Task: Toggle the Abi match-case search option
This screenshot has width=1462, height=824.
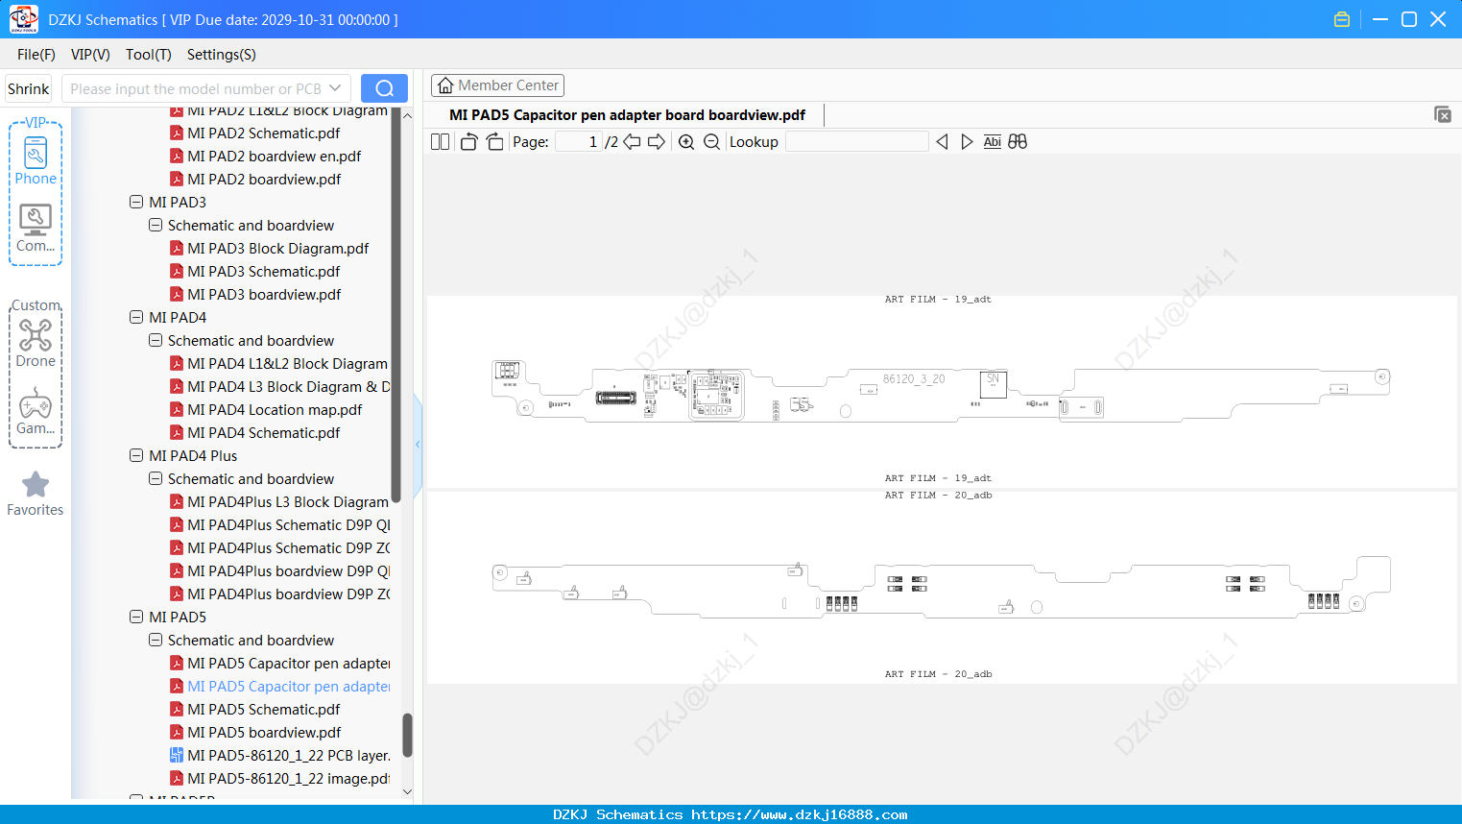Action: [x=993, y=142]
